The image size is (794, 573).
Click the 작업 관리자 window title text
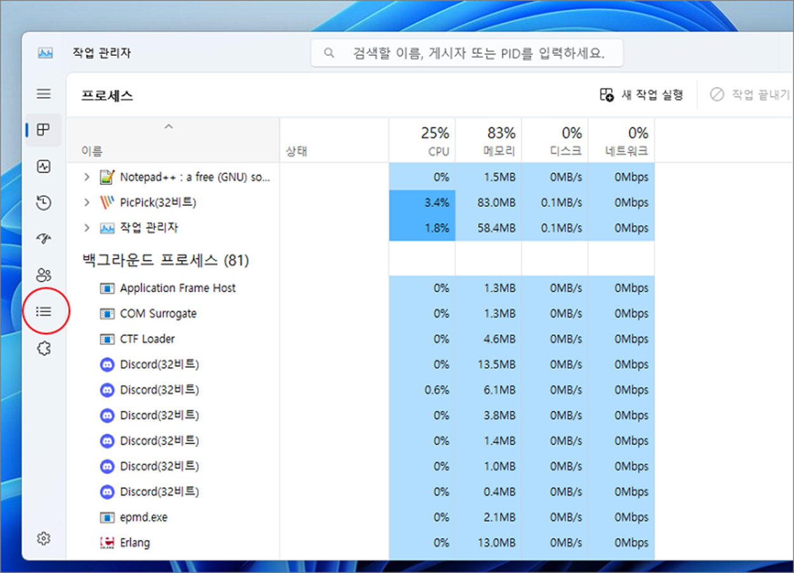102,53
